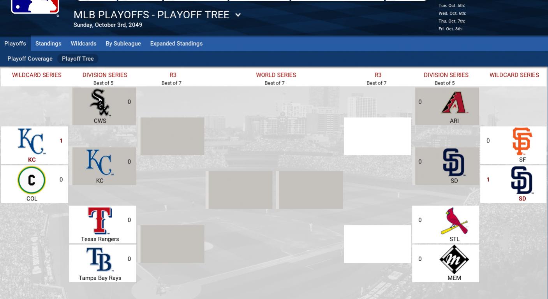Expand the MLB Playoffs - Playoff Tree dropdown
This screenshot has height=299, width=548.
tap(238, 15)
